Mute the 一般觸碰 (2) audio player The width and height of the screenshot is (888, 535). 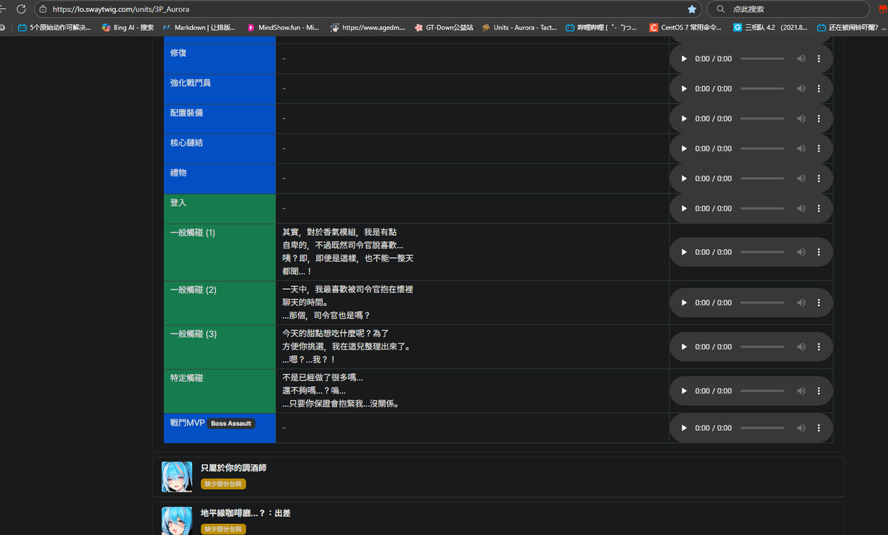click(x=801, y=303)
